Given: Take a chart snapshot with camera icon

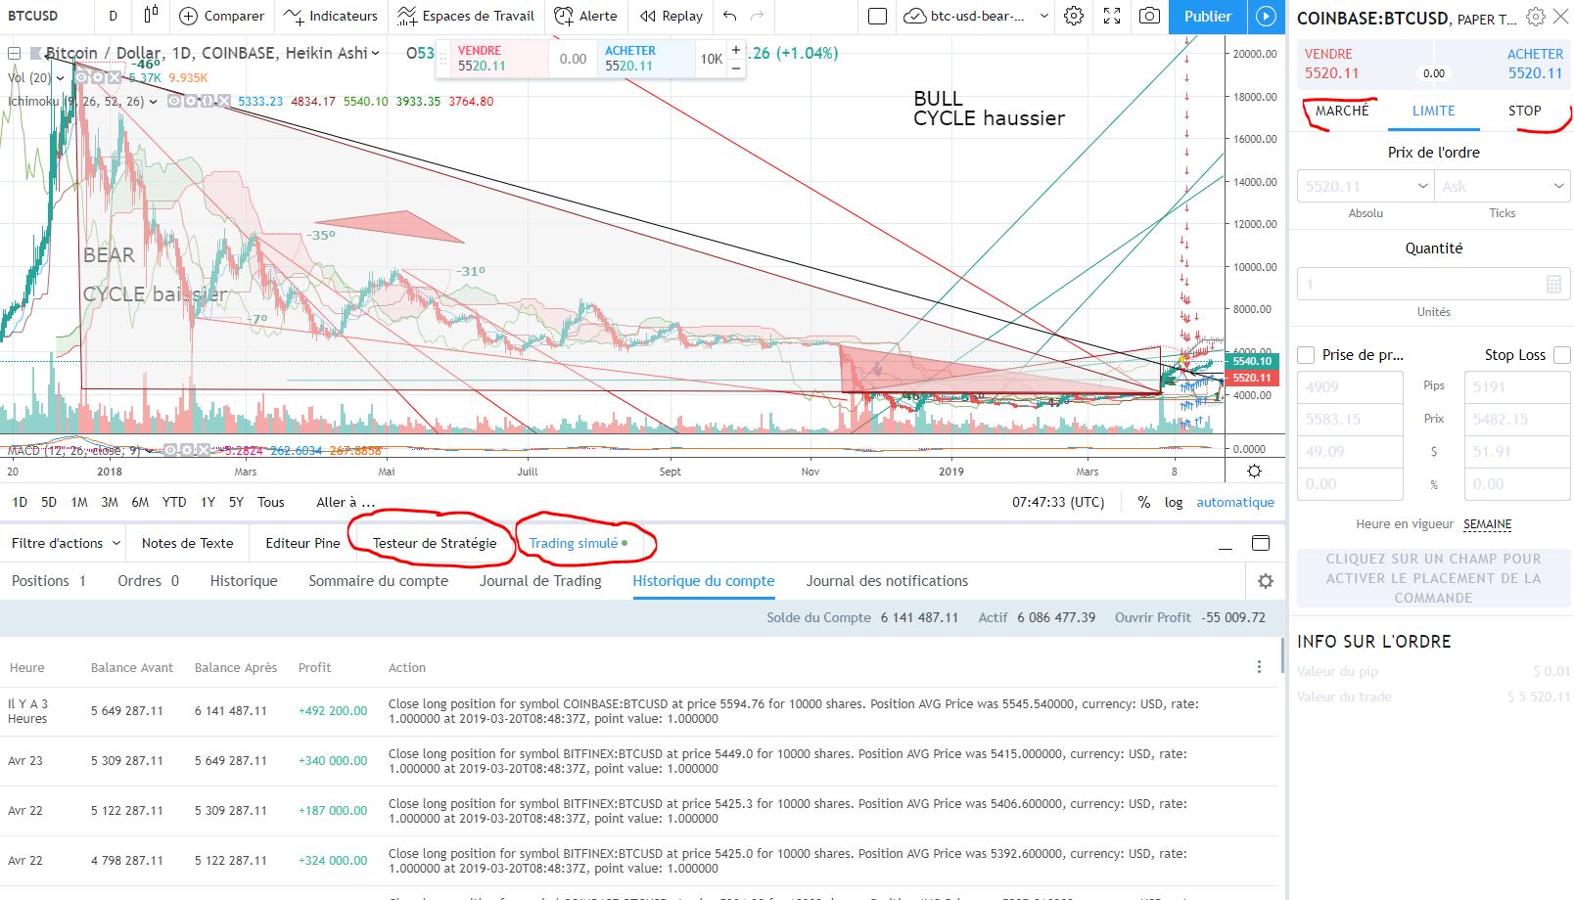Looking at the screenshot, I should [x=1150, y=16].
